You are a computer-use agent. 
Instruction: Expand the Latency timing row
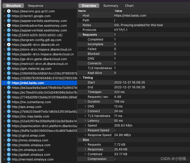85,120
